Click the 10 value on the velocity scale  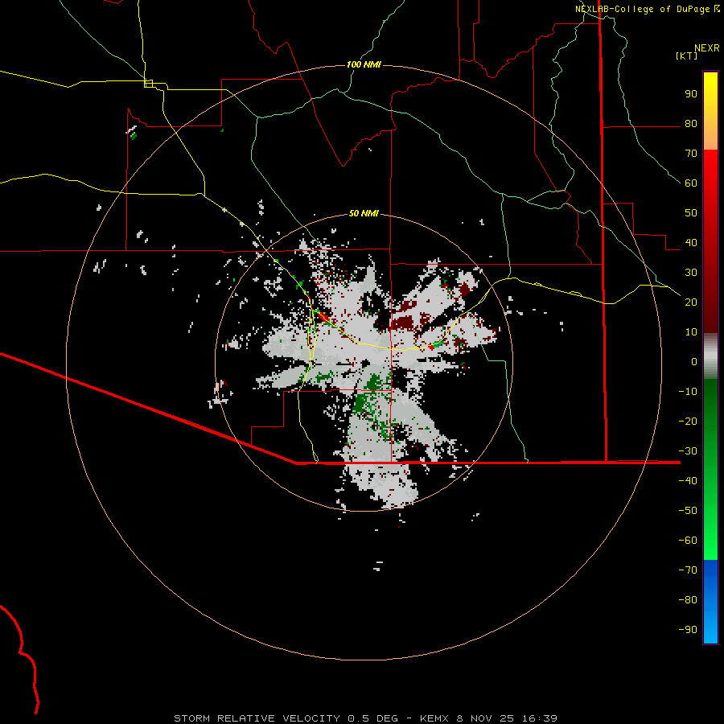tap(691, 332)
